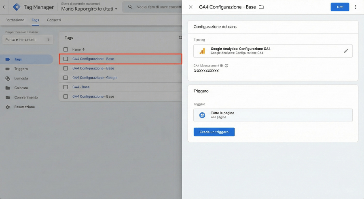Click the Tags label icon in sidebar

click(8, 59)
